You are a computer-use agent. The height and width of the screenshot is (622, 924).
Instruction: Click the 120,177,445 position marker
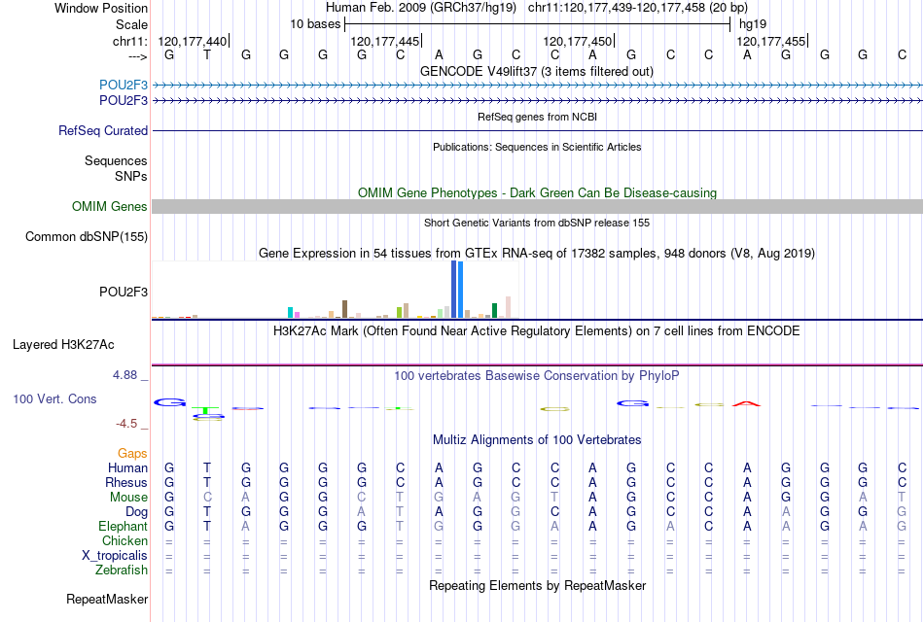click(386, 41)
